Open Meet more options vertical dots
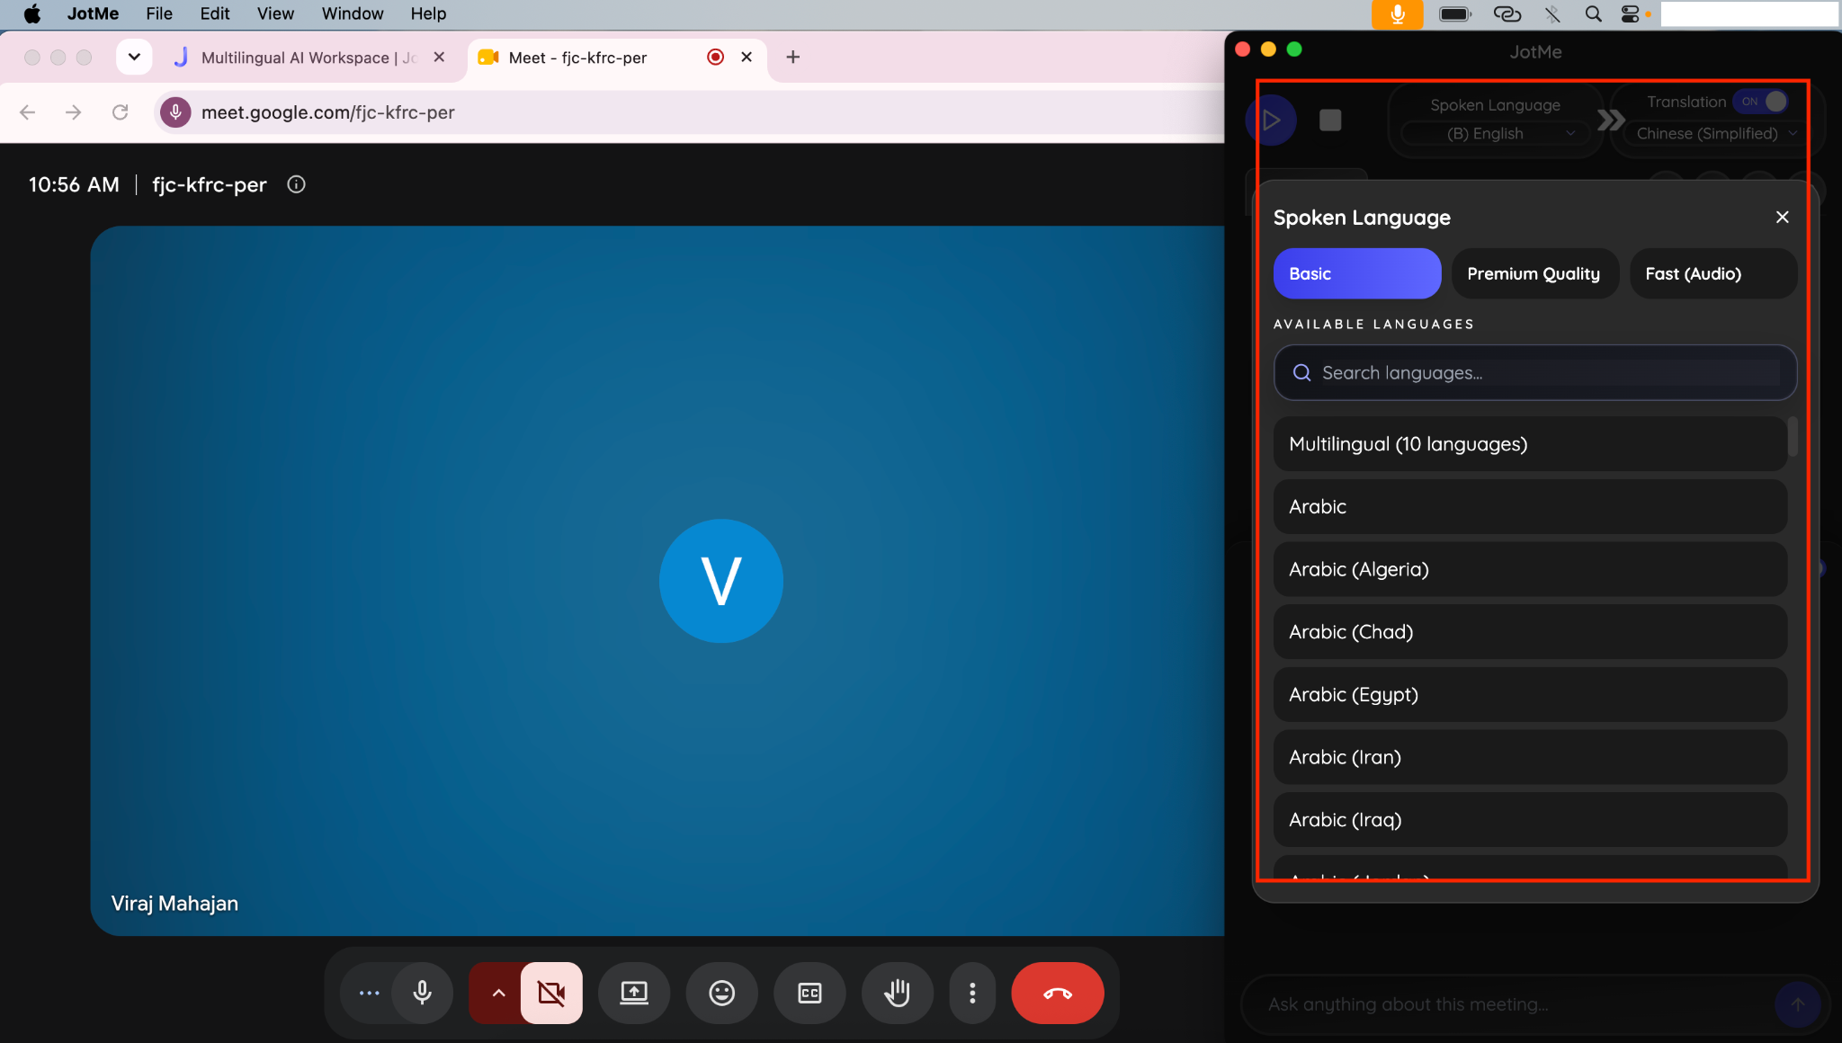 coord(972,993)
